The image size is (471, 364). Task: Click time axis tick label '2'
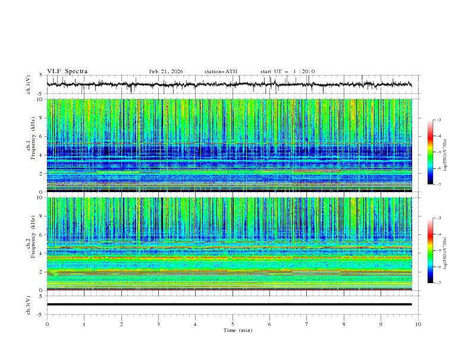point(121,324)
